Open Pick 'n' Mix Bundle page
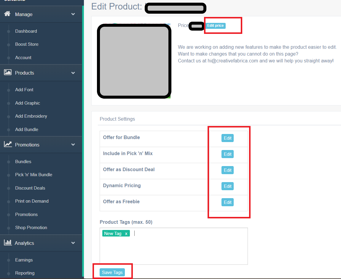 coord(34,175)
